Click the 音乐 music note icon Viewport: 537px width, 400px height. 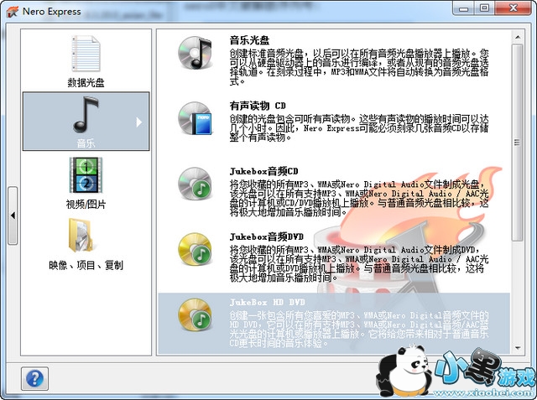[86, 115]
